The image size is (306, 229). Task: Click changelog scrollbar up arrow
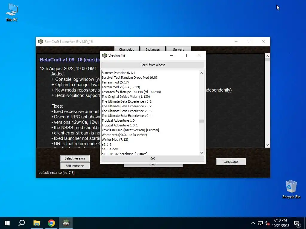click(267, 56)
